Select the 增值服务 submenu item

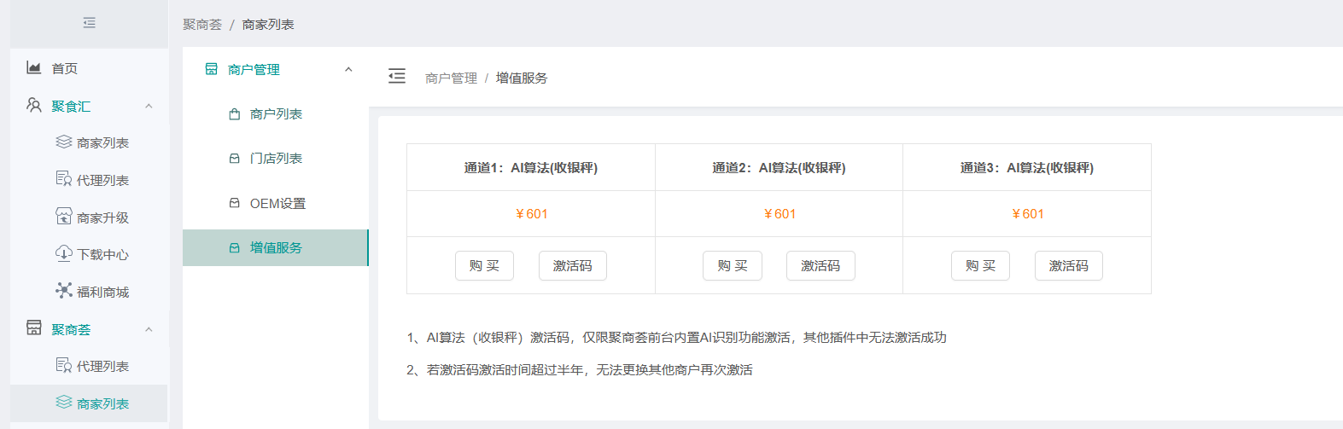click(x=276, y=248)
